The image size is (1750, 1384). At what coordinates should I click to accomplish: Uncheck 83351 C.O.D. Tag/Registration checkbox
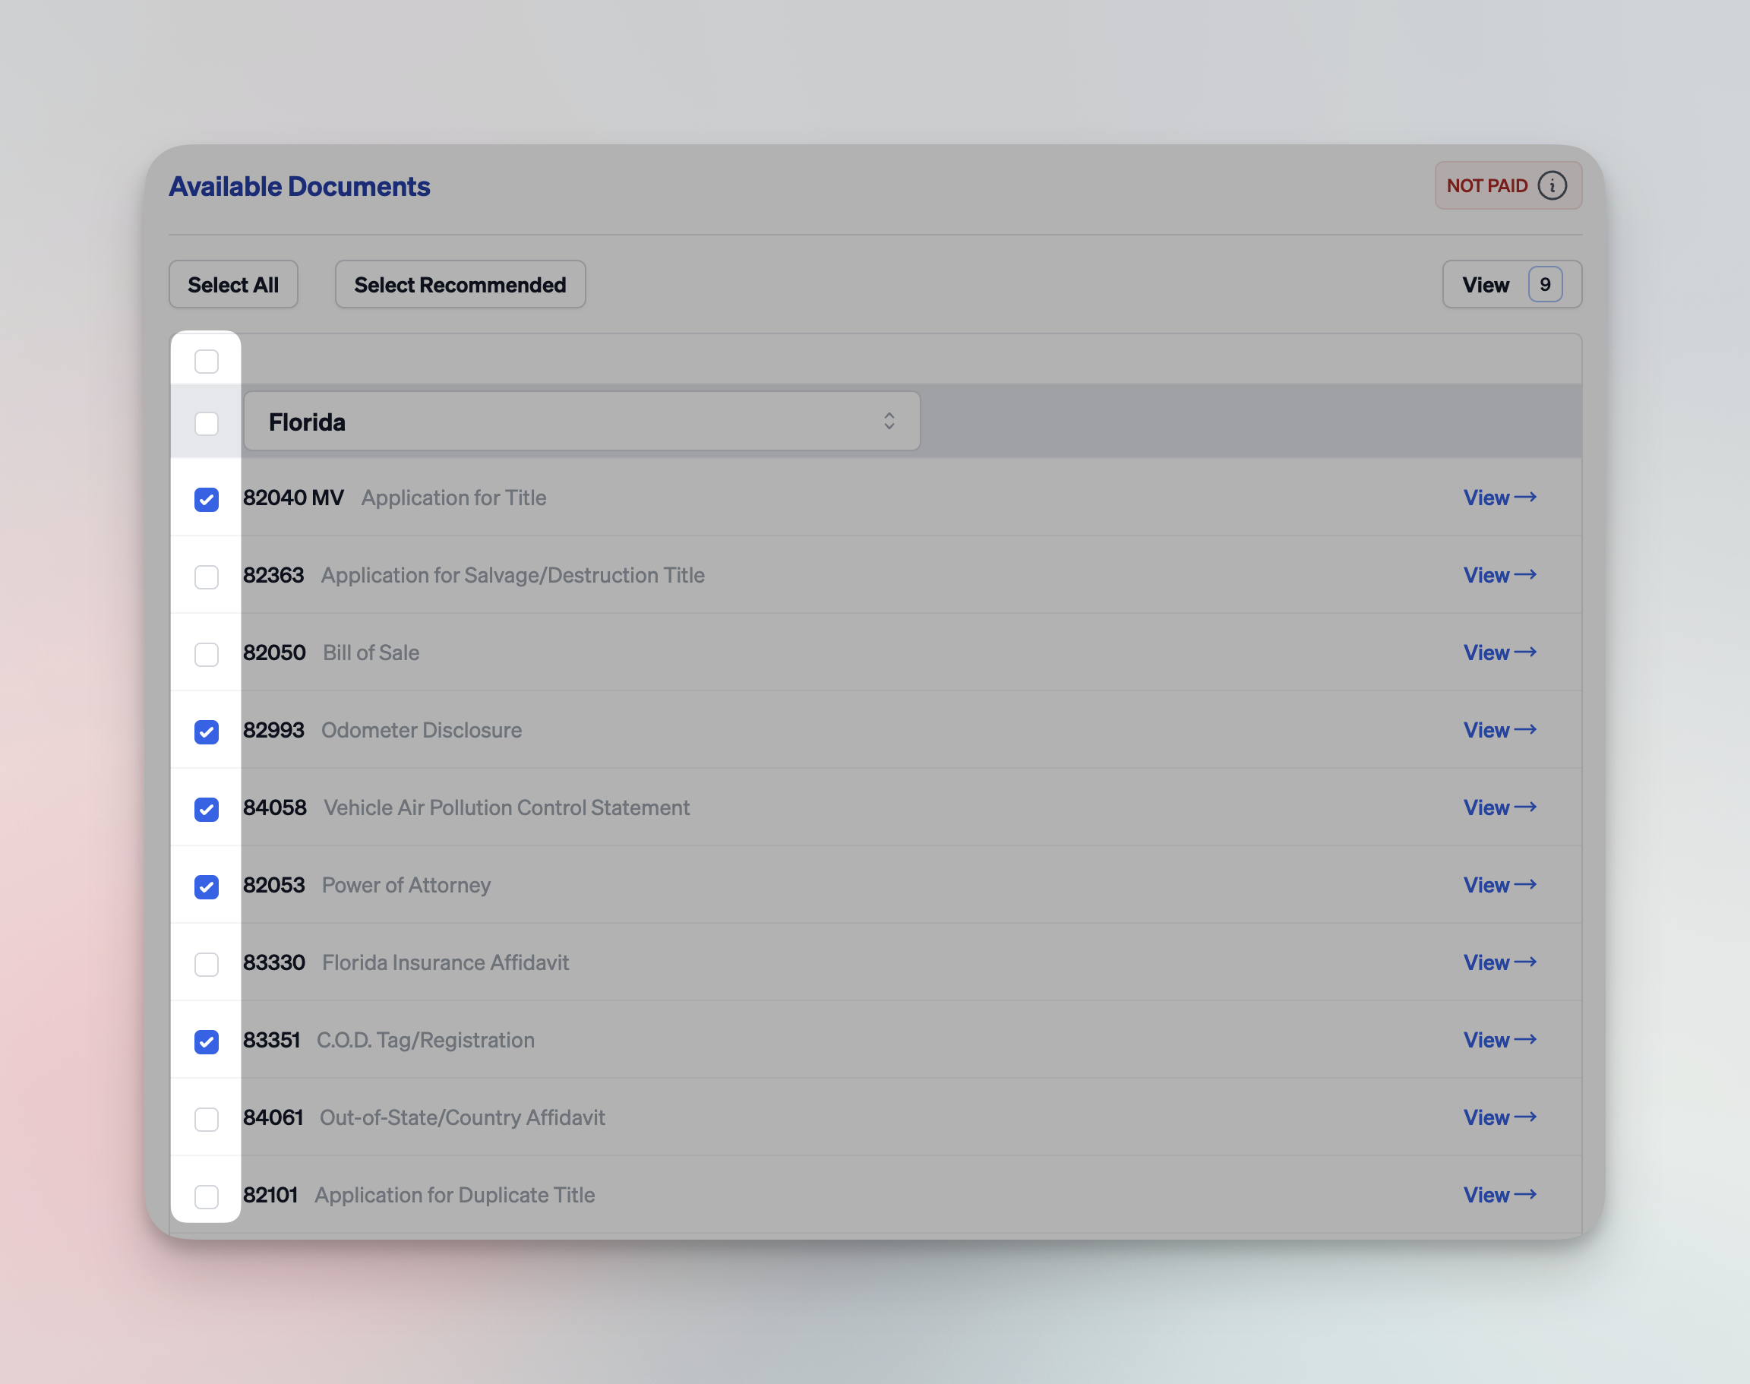tap(207, 1041)
